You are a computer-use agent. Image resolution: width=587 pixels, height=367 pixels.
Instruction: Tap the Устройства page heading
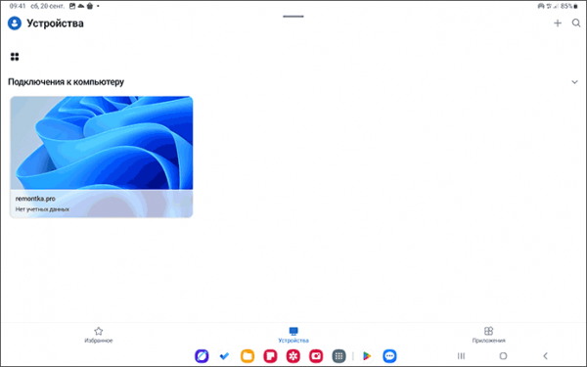pyautogui.click(x=55, y=23)
